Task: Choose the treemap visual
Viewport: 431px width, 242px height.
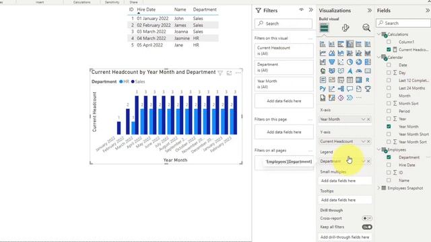Action: point(368,62)
